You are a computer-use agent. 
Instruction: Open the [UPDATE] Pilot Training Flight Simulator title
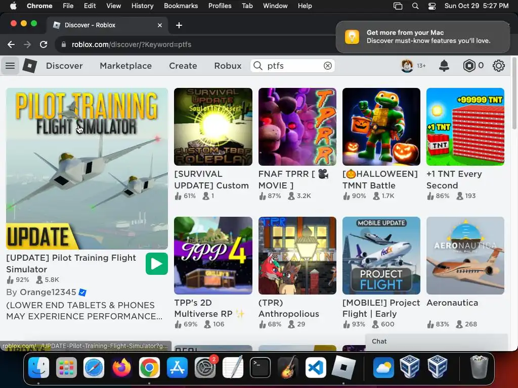point(71,263)
